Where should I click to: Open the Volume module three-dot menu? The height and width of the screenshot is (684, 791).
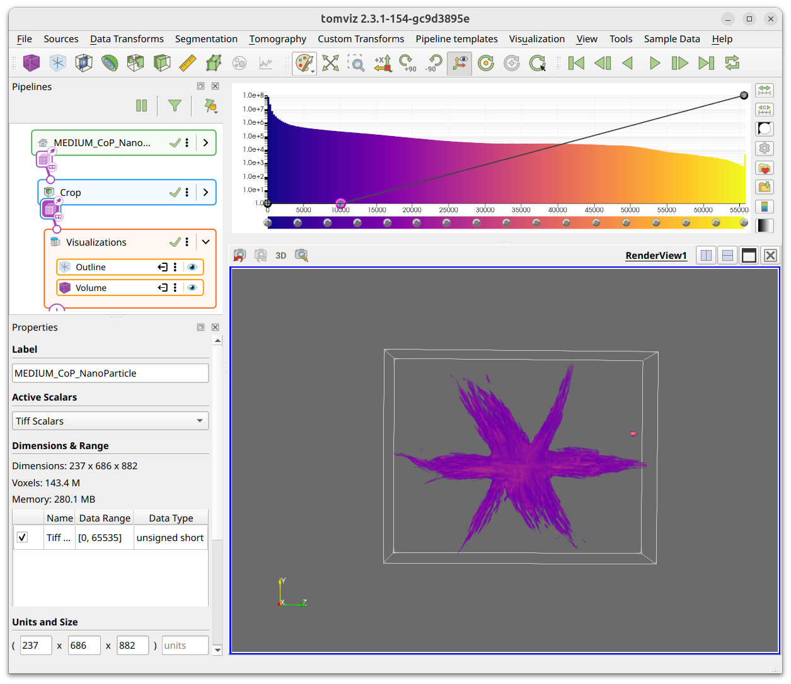point(175,288)
